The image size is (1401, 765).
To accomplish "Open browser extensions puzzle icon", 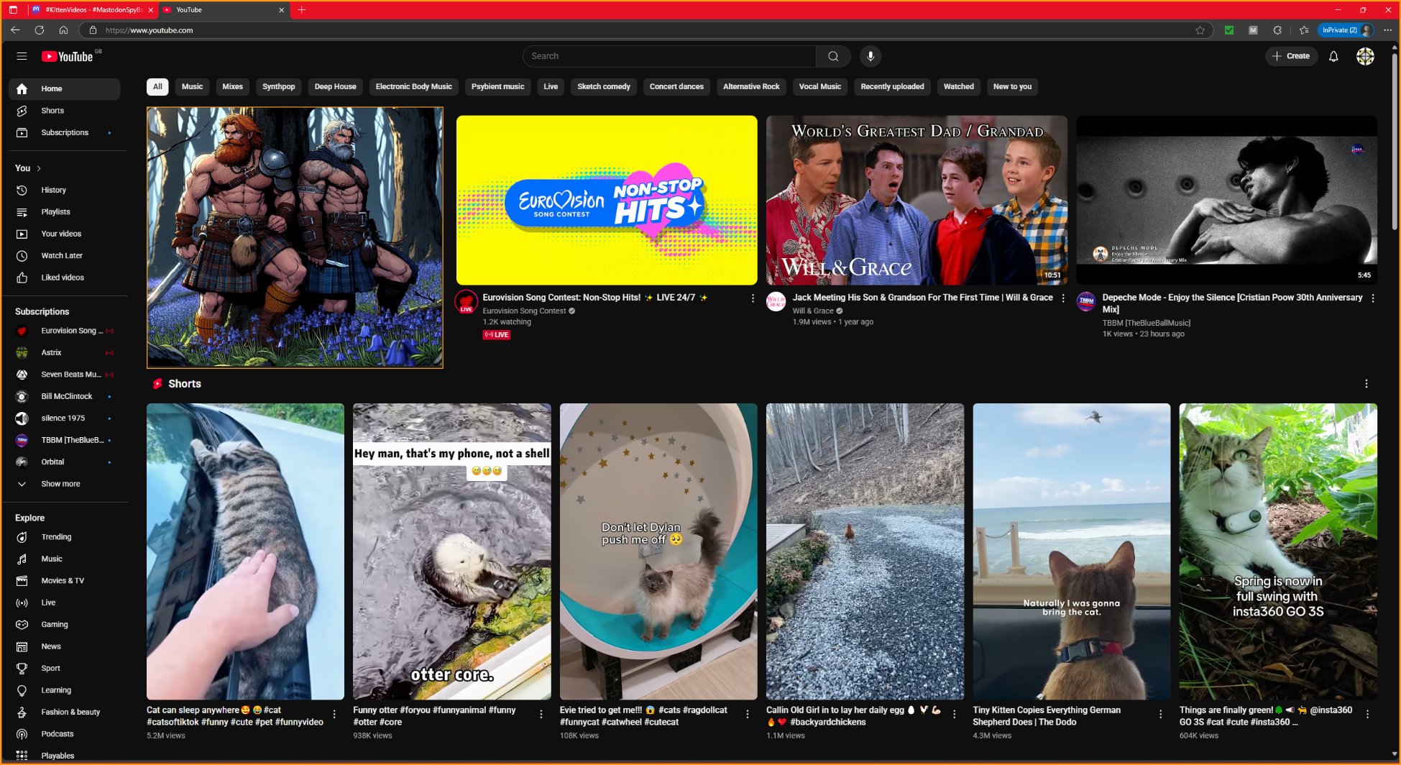I will (x=1277, y=30).
